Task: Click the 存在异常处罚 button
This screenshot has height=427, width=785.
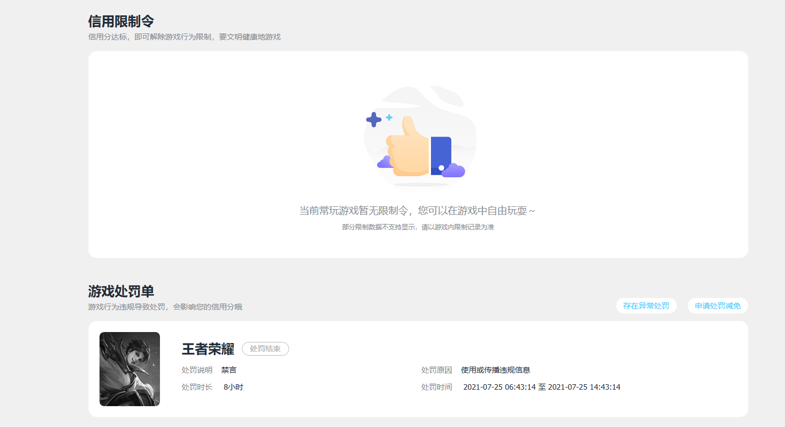Action: [646, 306]
